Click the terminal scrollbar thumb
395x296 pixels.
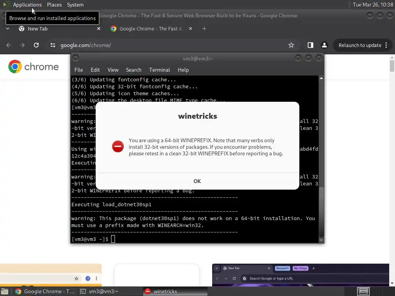coord(321,212)
